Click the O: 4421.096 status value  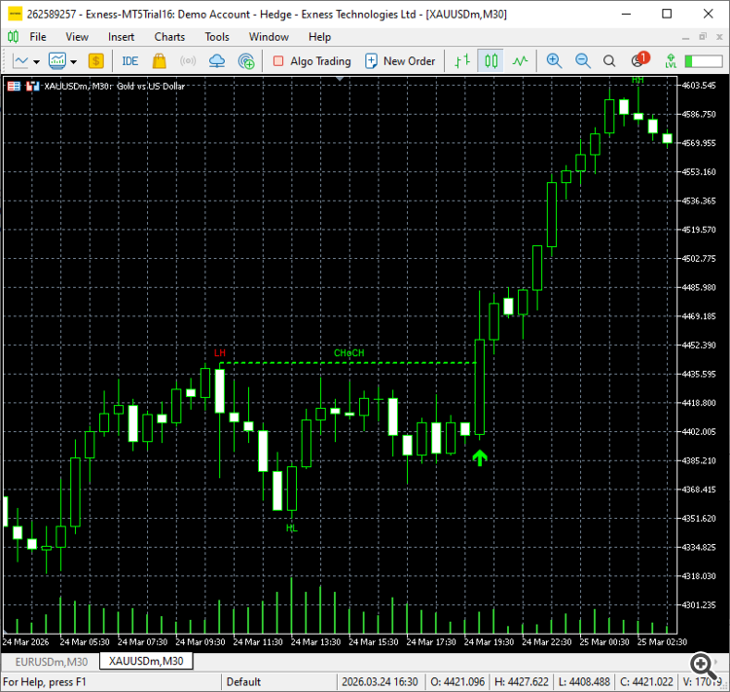click(457, 682)
